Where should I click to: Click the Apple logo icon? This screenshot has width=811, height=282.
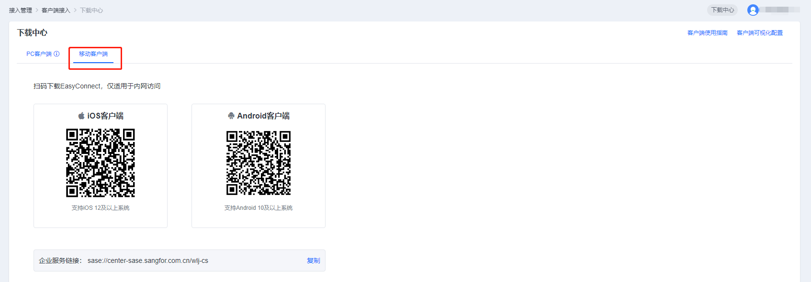click(81, 116)
